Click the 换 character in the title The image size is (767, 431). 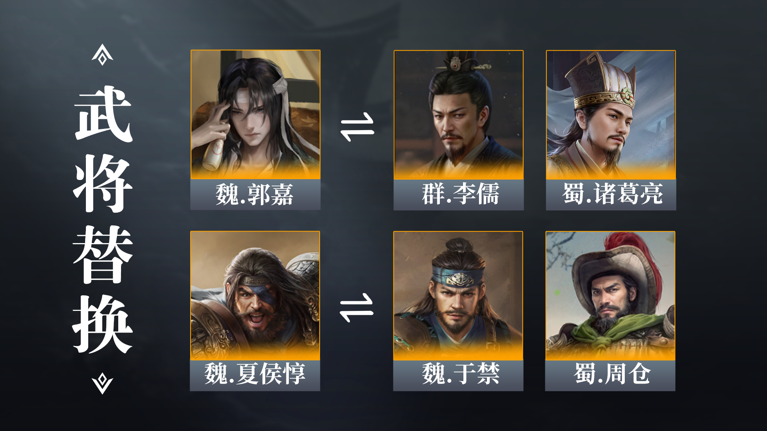(103, 324)
